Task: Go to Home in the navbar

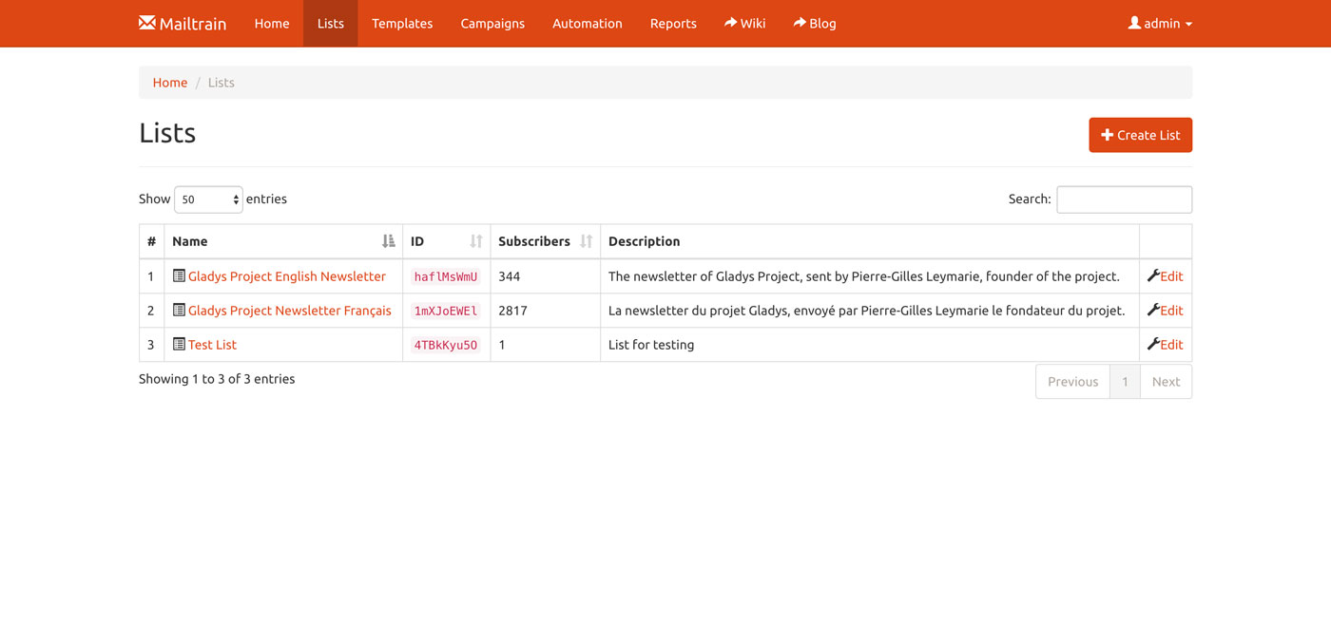Action: pos(272,23)
